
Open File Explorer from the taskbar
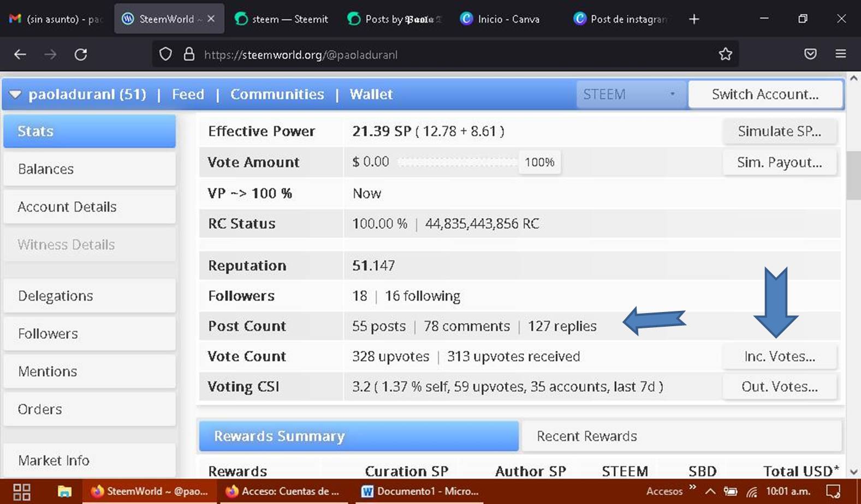pyautogui.click(x=64, y=491)
